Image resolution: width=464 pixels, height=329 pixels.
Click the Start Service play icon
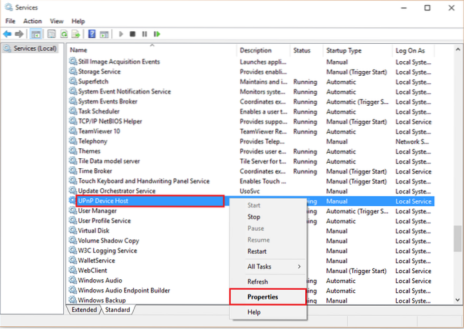tap(121, 34)
